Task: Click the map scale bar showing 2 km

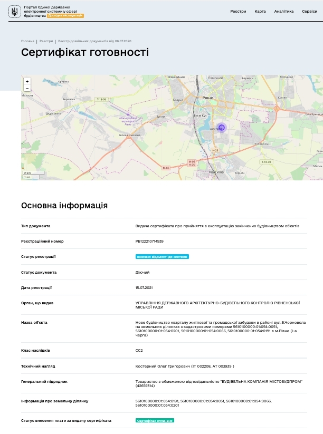Action: (33, 173)
